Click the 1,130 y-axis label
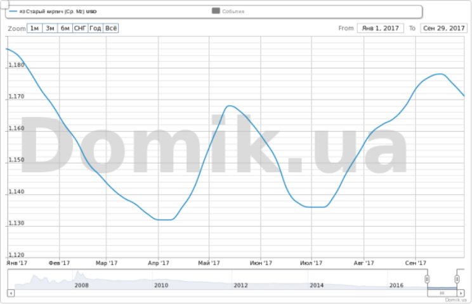The height and width of the screenshot is (304, 472). click(x=16, y=223)
